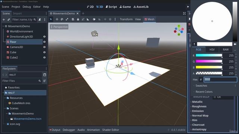Expand the Roughness property group
The height and width of the screenshot is (134, 239).
(199, 106)
